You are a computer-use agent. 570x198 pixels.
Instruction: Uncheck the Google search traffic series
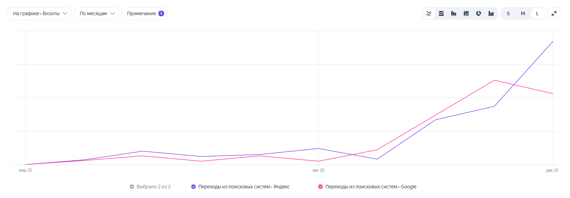[x=320, y=187]
